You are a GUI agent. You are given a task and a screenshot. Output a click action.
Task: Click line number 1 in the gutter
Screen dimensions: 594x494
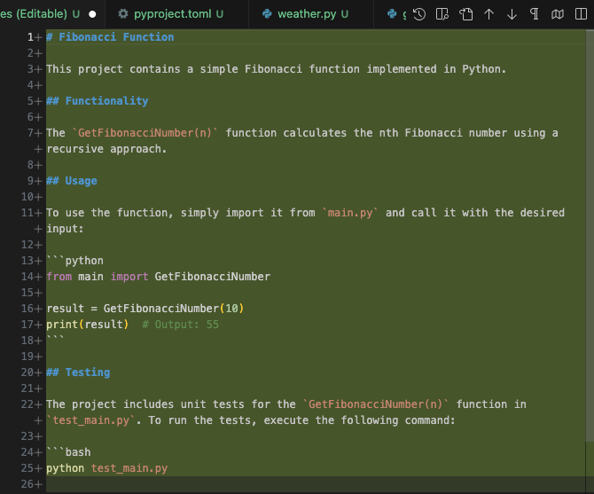pyautogui.click(x=29, y=37)
